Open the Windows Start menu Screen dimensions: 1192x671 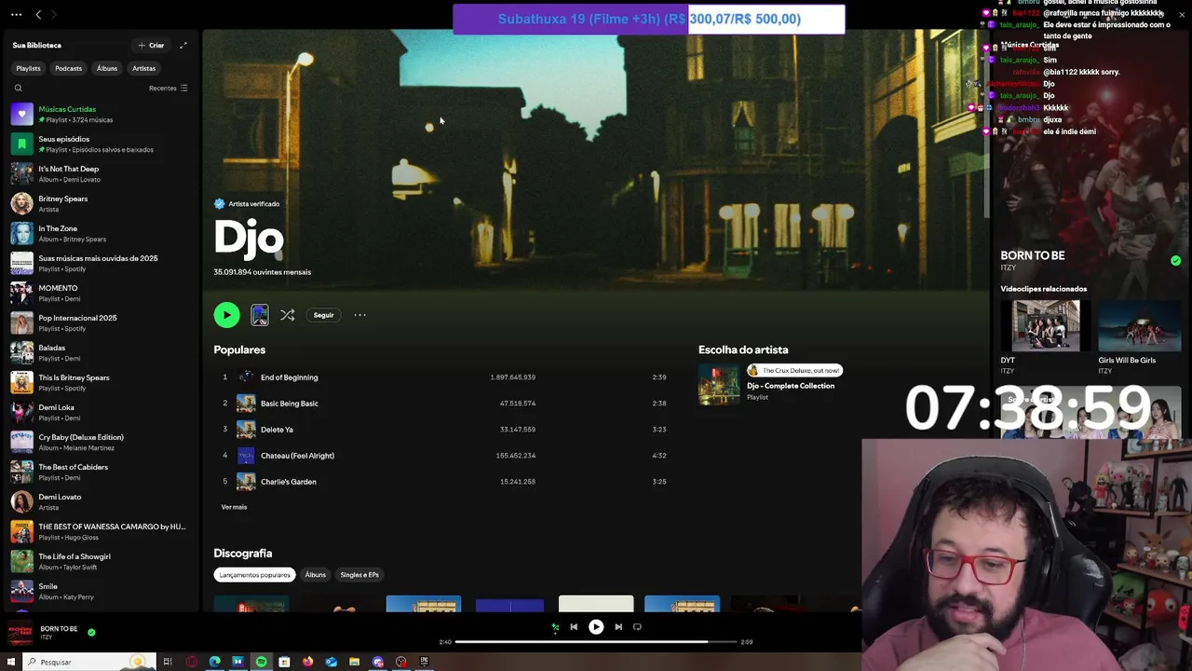click(12, 662)
